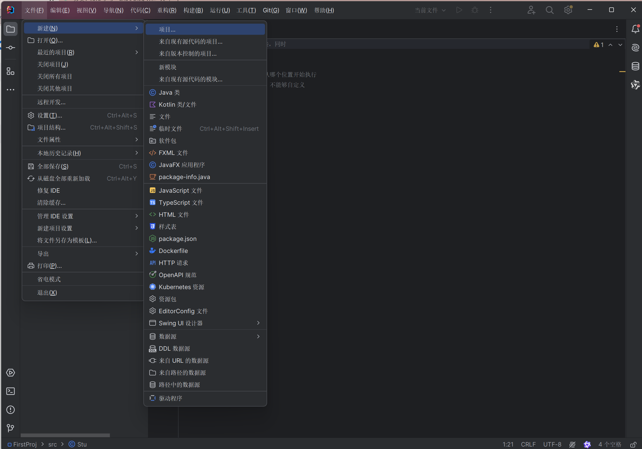Open the Structure tool window icon
This screenshot has height=449, width=642.
(x=11, y=71)
